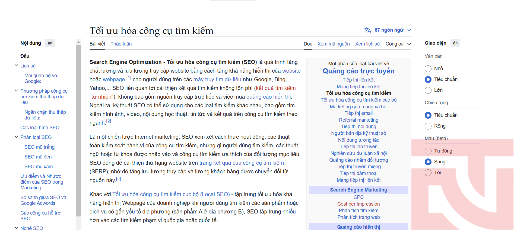Open Tiếp thị lan truyền link
The height and width of the screenshot is (230, 514).
pyautogui.click(x=358, y=147)
